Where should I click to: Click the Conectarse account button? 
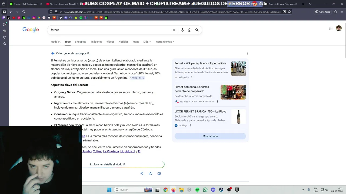coord(322,12)
